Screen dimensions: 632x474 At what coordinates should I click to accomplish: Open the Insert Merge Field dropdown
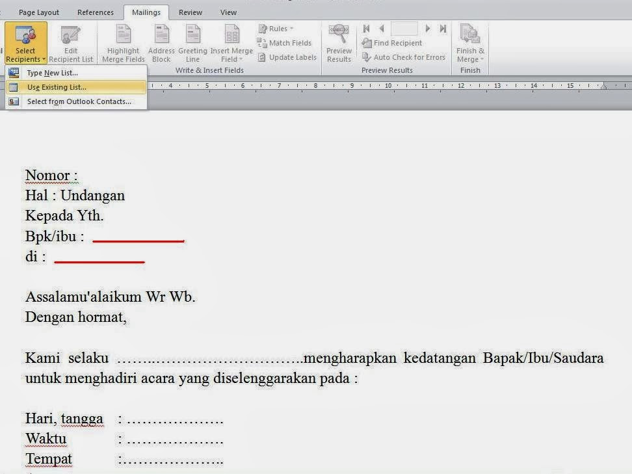[x=231, y=43]
